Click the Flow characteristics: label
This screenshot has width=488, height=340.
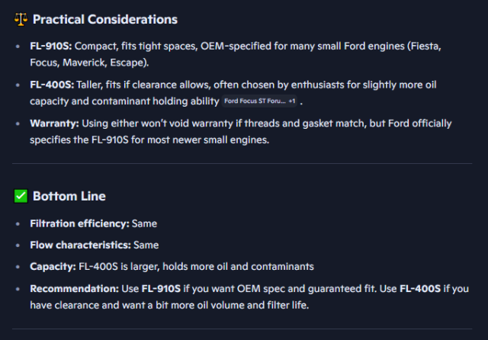[x=80, y=245]
